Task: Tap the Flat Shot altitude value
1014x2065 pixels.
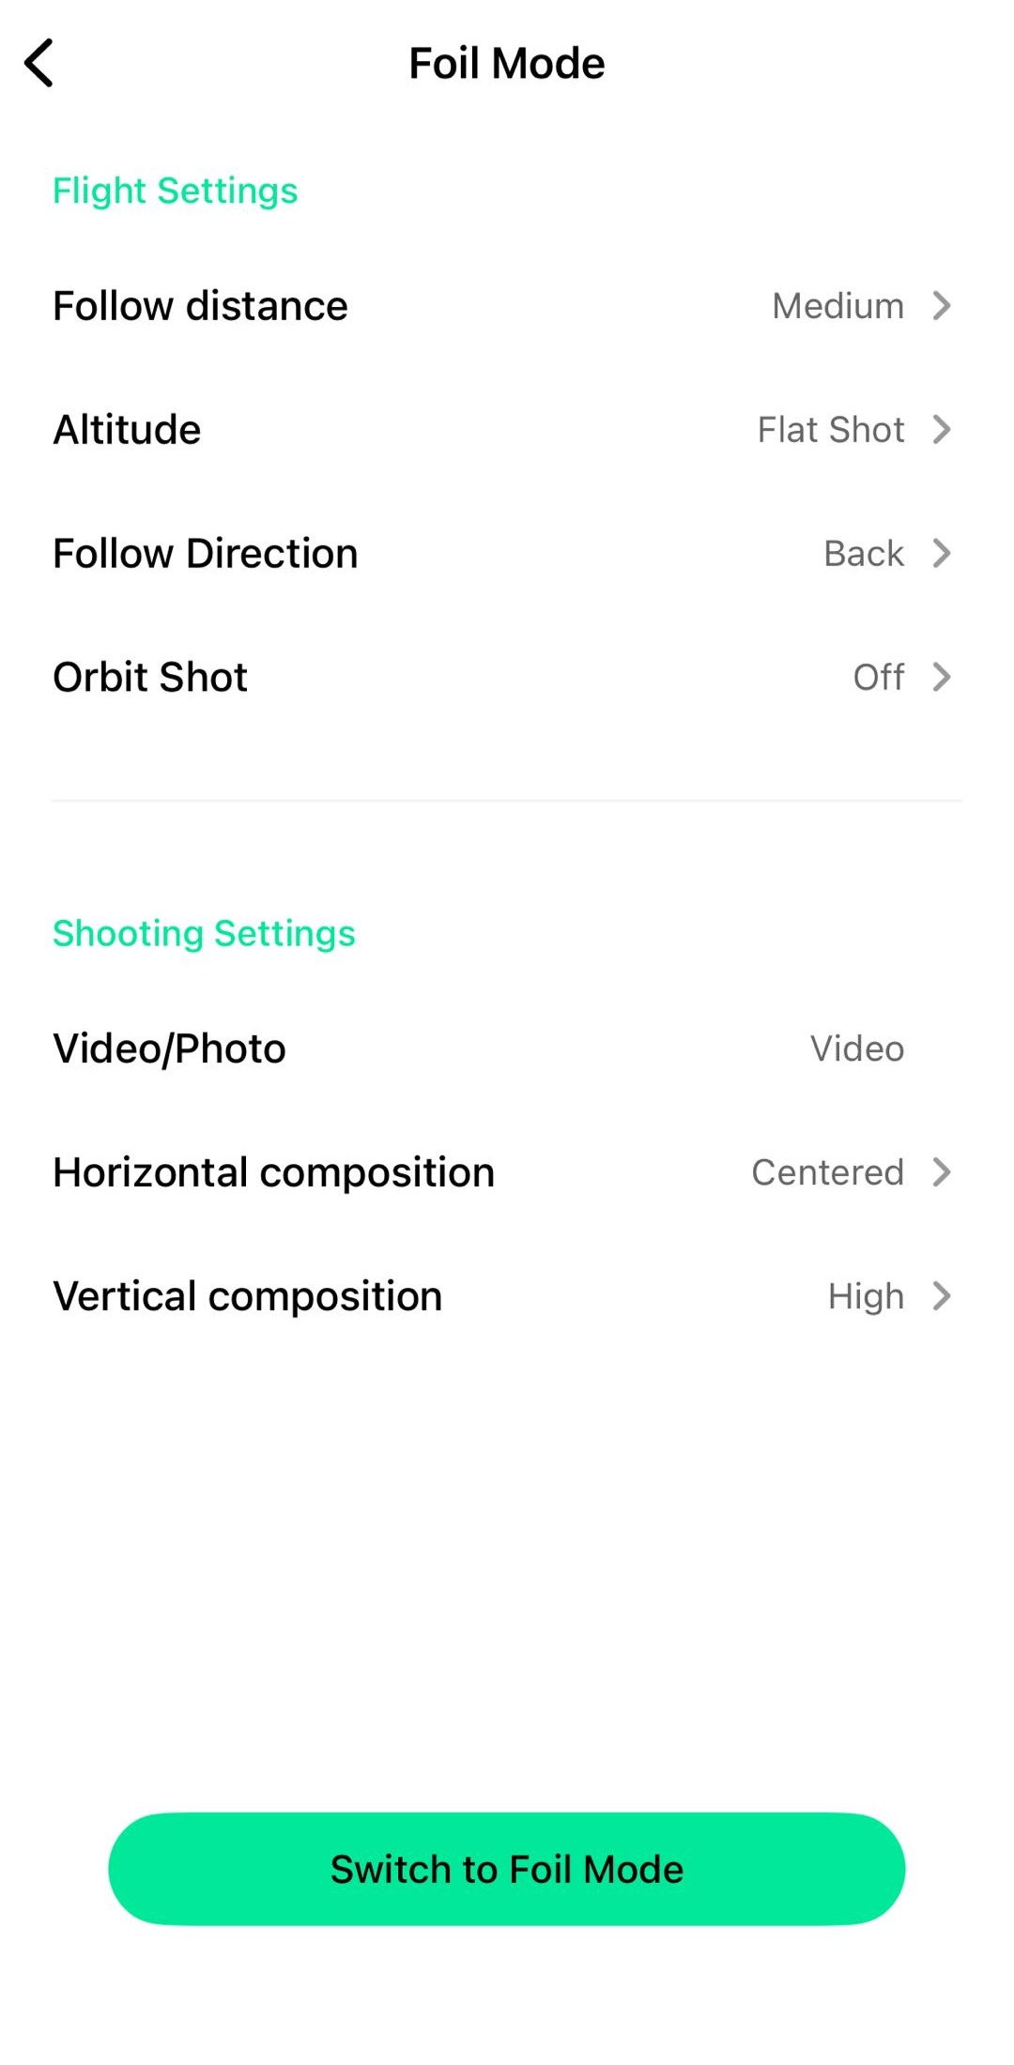Action: (831, 430)
